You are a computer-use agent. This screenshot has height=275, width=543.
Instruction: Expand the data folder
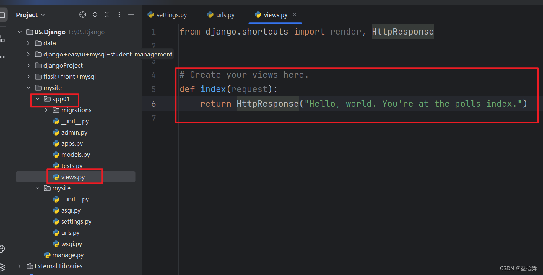coord(29,43)
